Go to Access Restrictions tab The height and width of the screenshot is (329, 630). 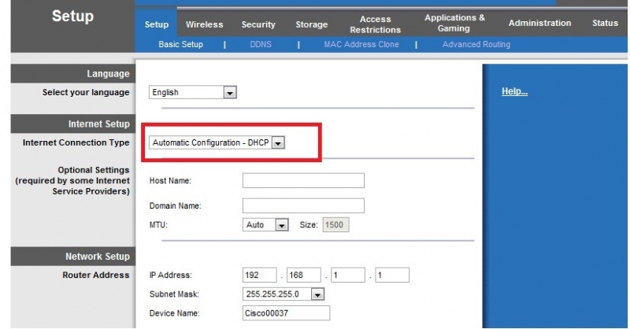coord(375,24)
